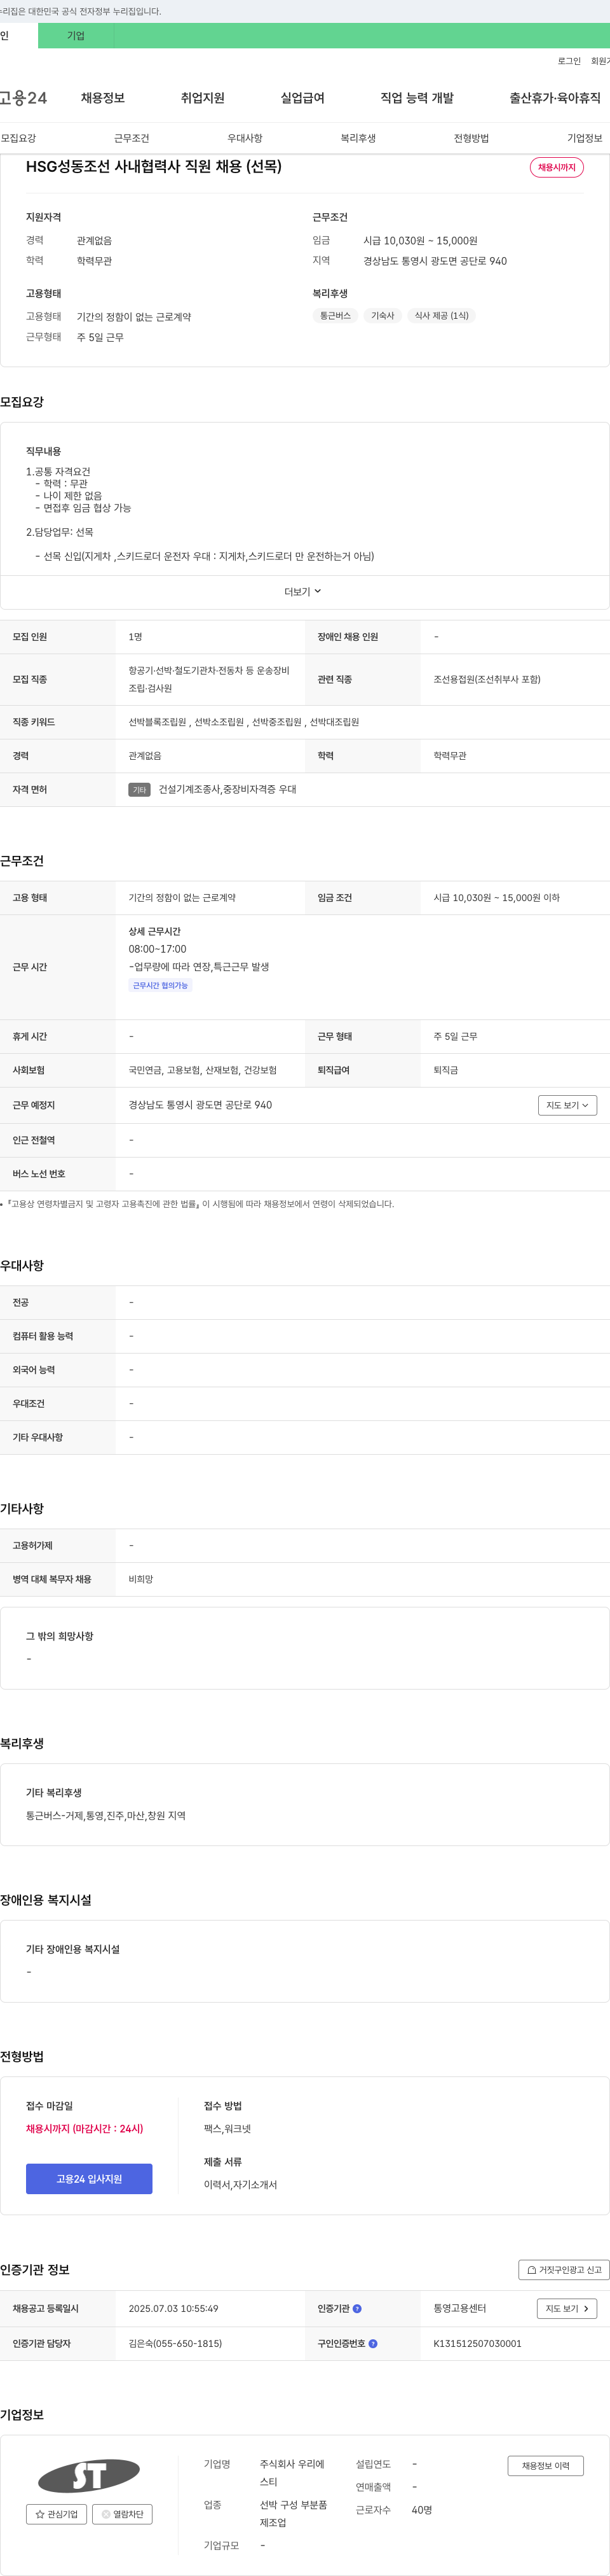This screenshot has height=2576, width=610.
Task: Click the wage text 시급 10,030원 ~ 15,000원
Action: pos(420,241)
